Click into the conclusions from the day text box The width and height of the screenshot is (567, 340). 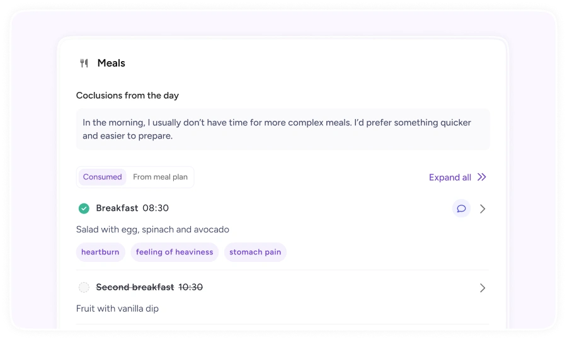click(x=283, y=129)
